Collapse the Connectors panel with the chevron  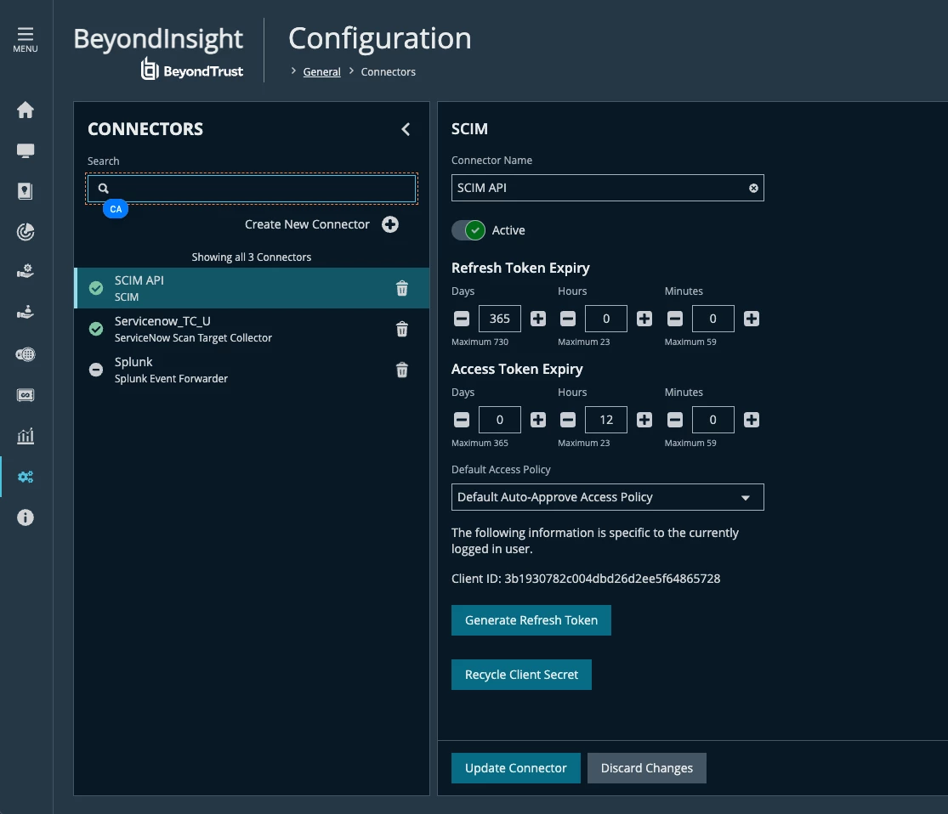406,129
